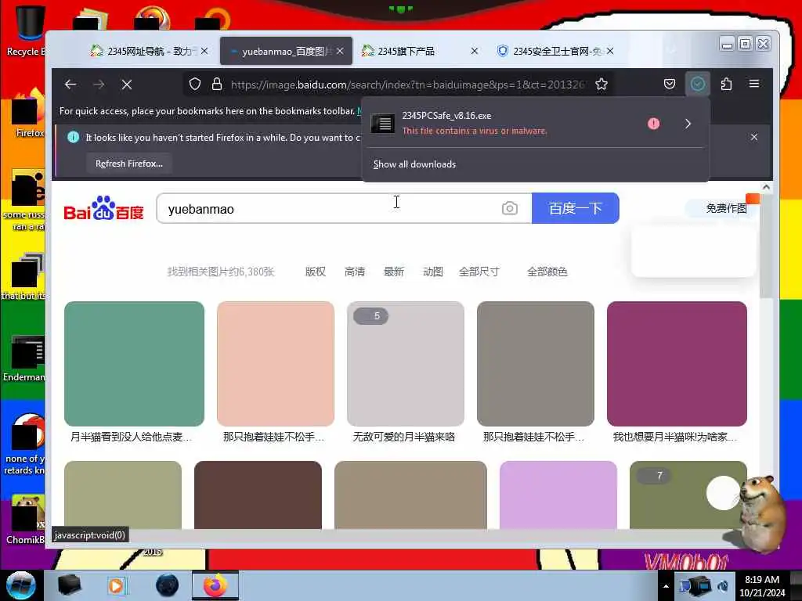
Task: Click the taskbar clock showing 8:19 AM
Action: [x=762, y=586]
